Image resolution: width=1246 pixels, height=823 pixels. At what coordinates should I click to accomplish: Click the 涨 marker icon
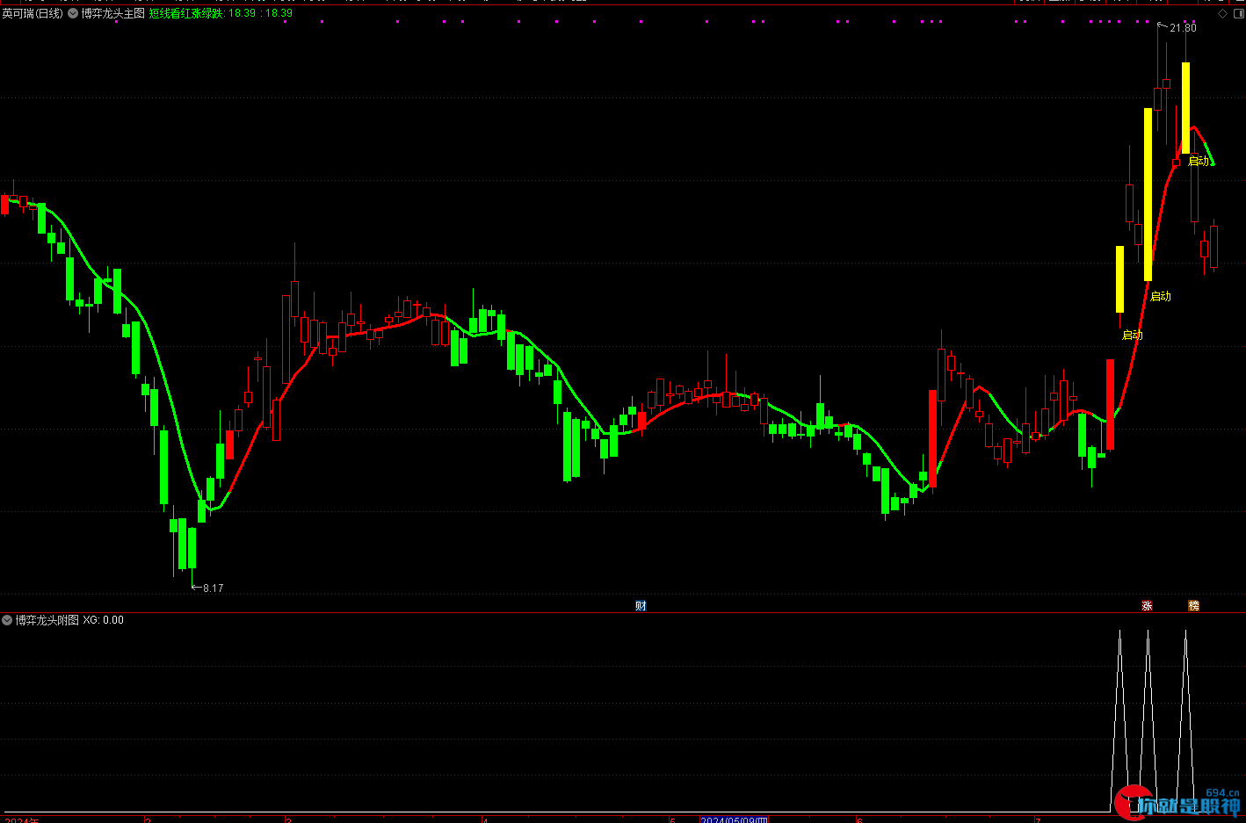1147,606
